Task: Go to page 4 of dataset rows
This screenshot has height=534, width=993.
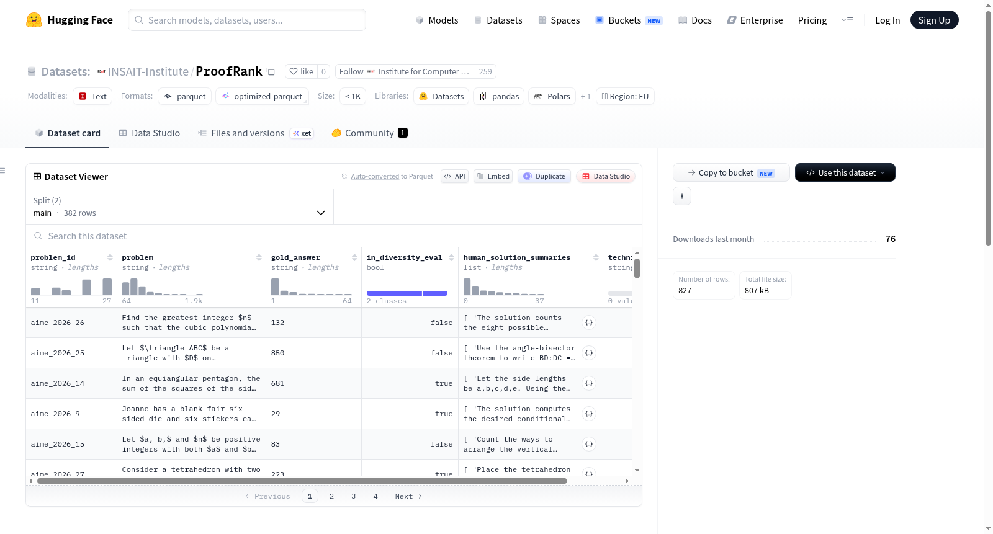Action: point(375,496)
